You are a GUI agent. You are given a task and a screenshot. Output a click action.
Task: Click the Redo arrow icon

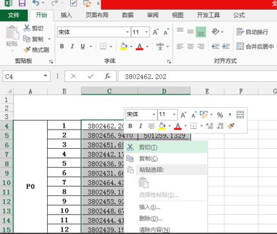tap(55, 3)
